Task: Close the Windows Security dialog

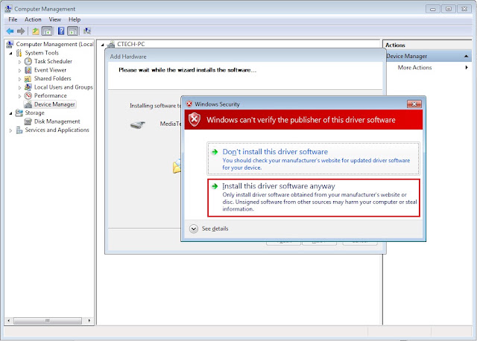Action: (414, 104)
